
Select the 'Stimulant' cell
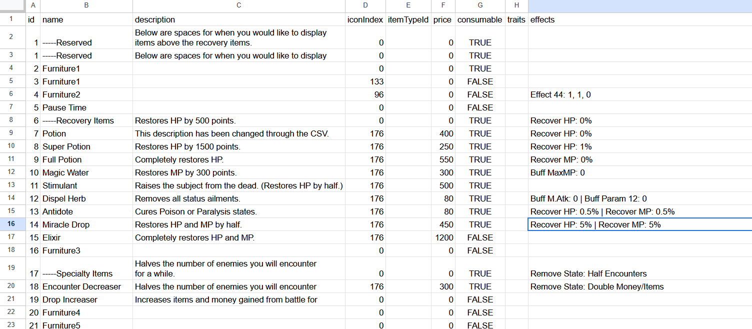coord(86,185)
